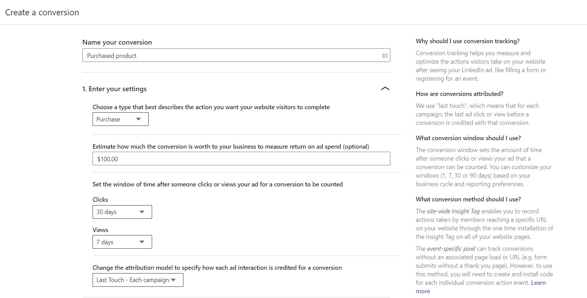Select "Why should I use conversion tracking?" heading

[467, 41]
